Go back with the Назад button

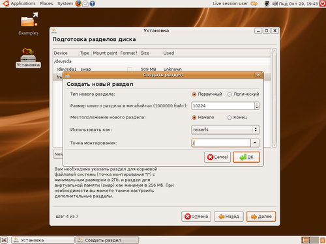click(x=229, y=217)
